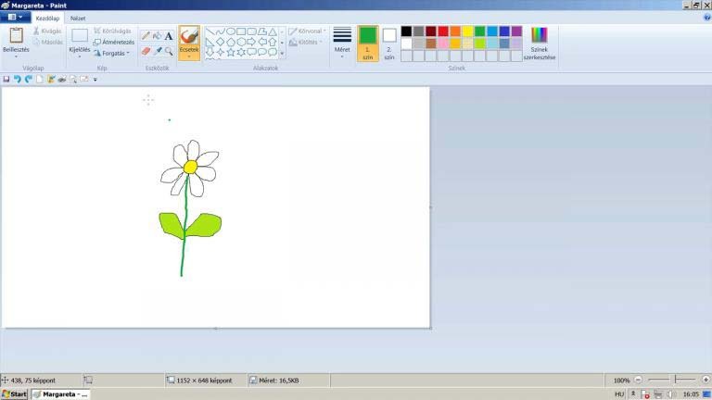Select the Eraser tool
This screenshot has height=400, width=712.
tap(146, 51)
